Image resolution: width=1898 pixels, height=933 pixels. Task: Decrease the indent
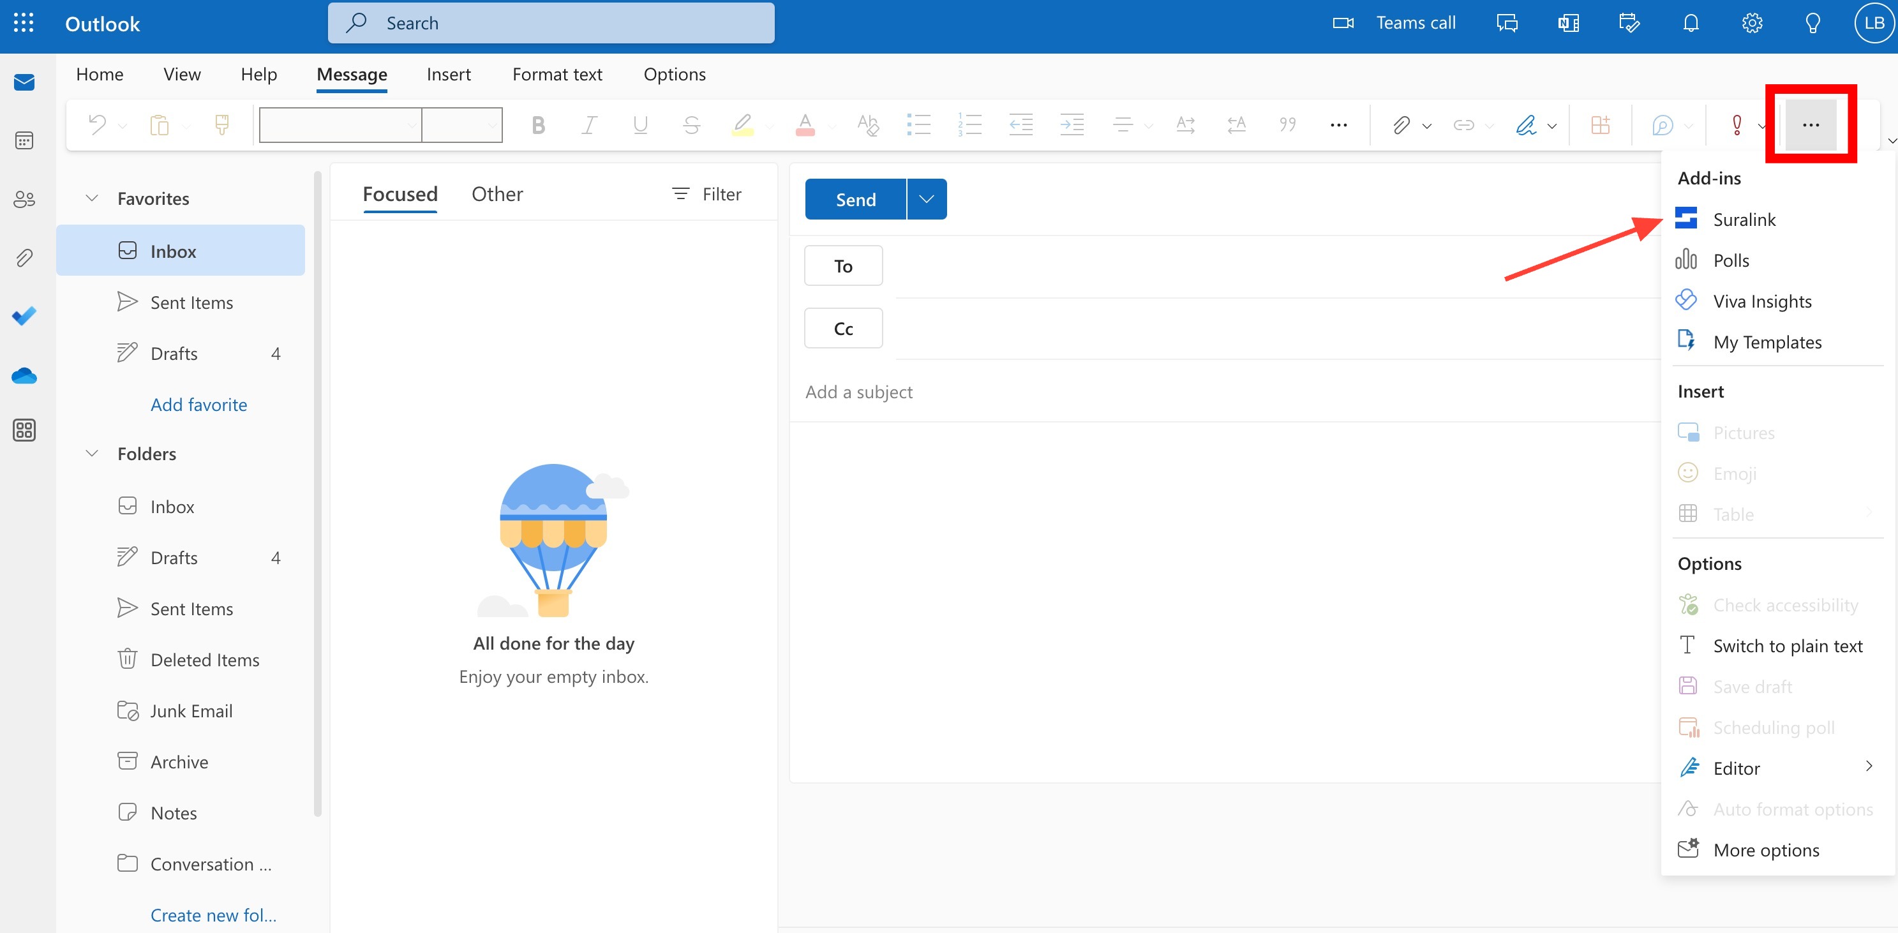[1020, 124]
